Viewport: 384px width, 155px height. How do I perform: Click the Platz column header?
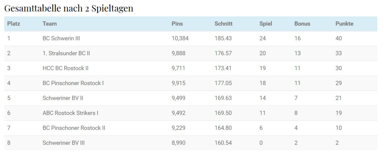coord(13,24)
